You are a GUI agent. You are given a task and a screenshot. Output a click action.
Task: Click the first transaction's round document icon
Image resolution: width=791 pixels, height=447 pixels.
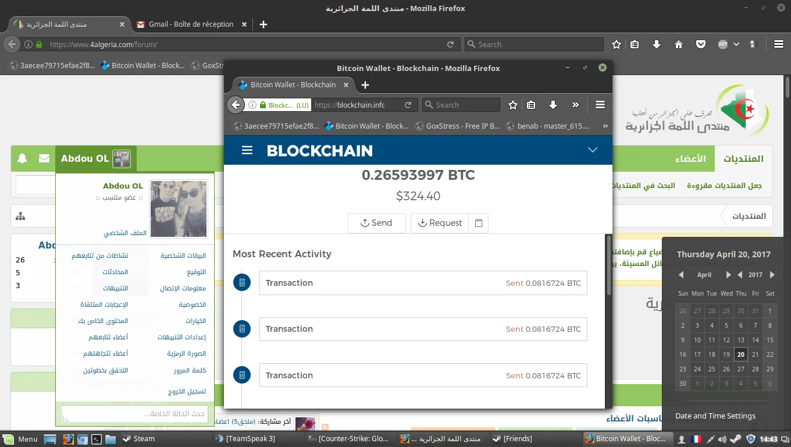pyautogui.click(x=241, y=283)
